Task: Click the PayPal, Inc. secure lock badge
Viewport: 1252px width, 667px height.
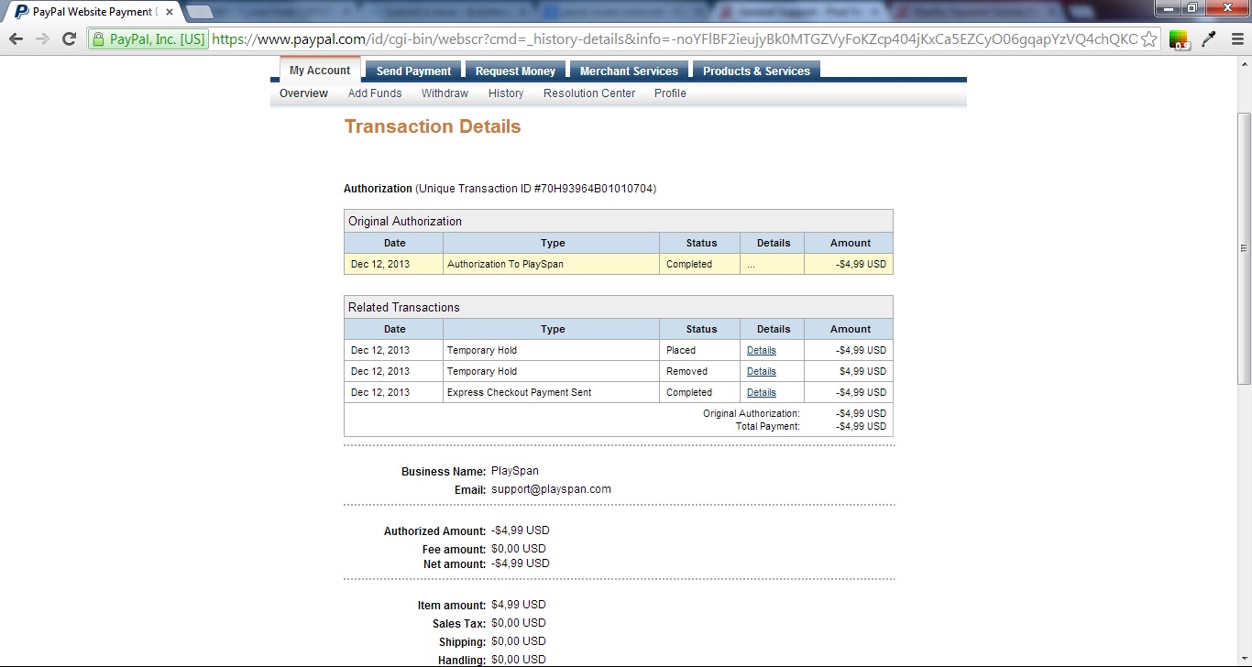Action: pos(148,39)
